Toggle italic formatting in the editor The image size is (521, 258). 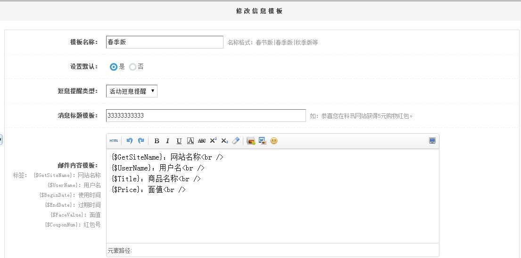coord(168,141)
